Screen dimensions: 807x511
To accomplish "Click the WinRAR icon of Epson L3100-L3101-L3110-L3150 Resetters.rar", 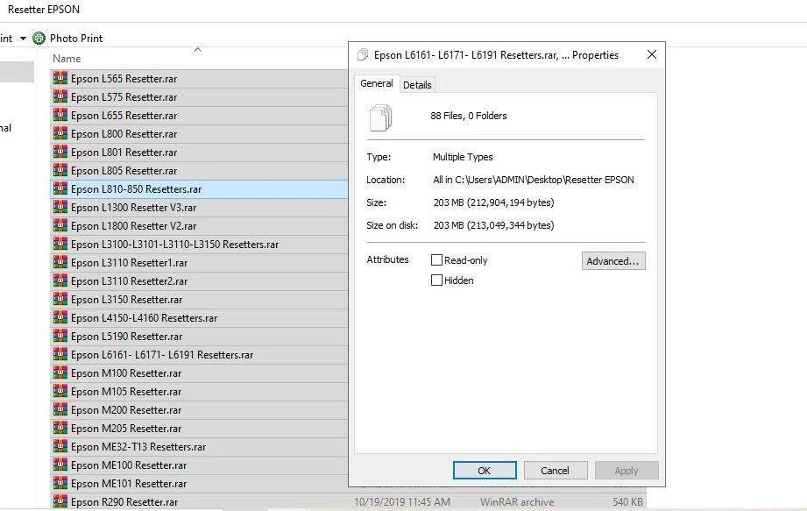I will 60,244.
